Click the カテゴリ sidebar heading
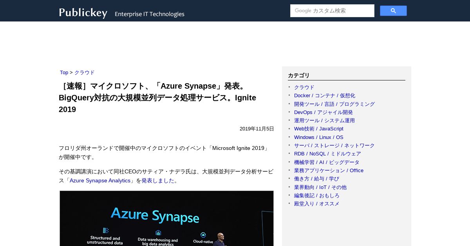Viewport: 470px width, 246px height. point(299,75)
